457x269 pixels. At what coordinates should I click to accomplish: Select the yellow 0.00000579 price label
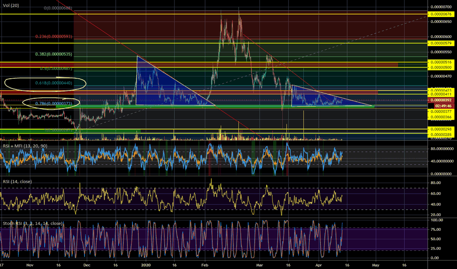441,43
